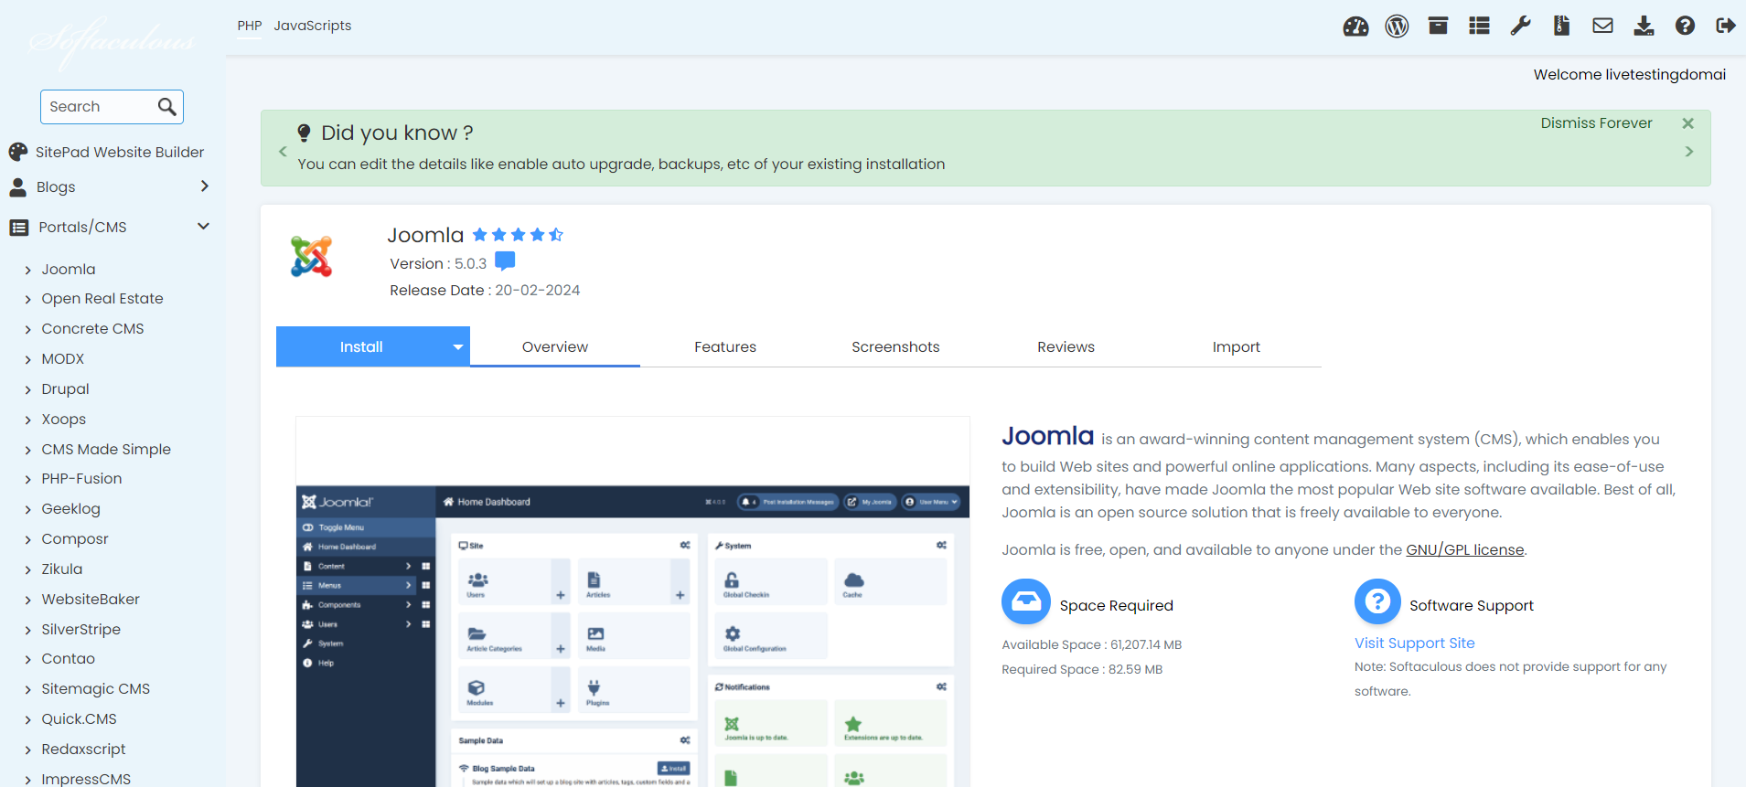Select Zikula in sidebar
This screenshot has height=787, width=1746.
tap(61, 569)
